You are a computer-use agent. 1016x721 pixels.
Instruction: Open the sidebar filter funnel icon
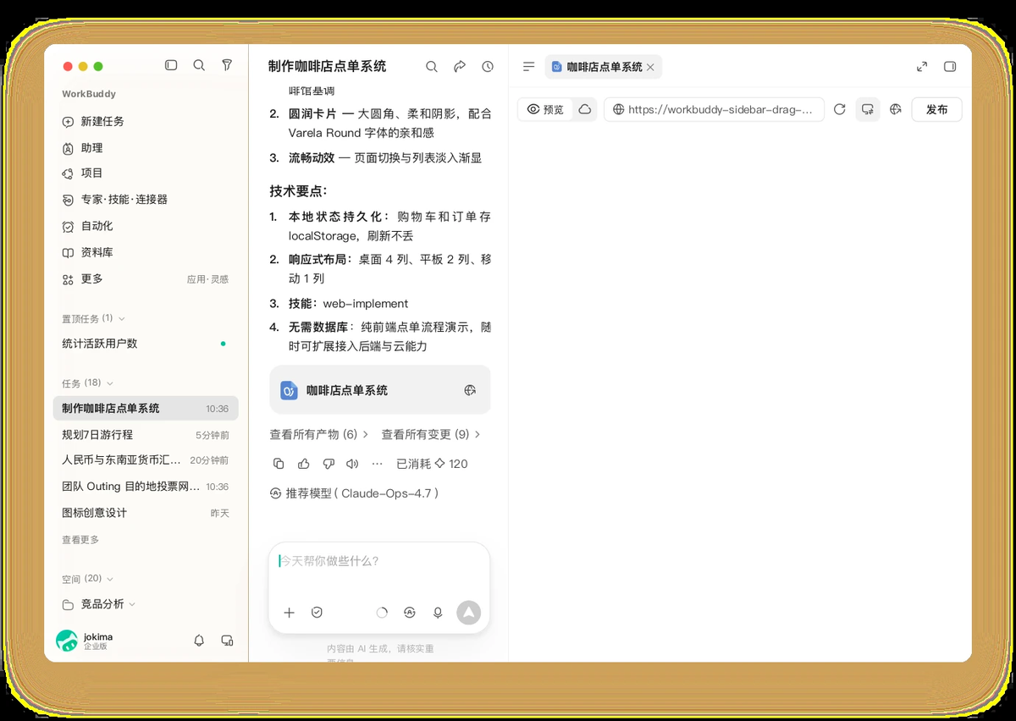coord(227,65)
